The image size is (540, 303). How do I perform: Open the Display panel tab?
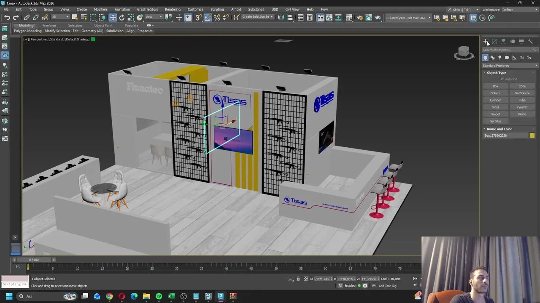(521, 41)
